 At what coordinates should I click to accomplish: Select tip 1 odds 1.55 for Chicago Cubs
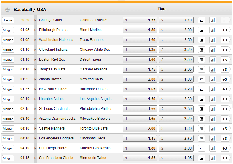click(x=140, y=20)
